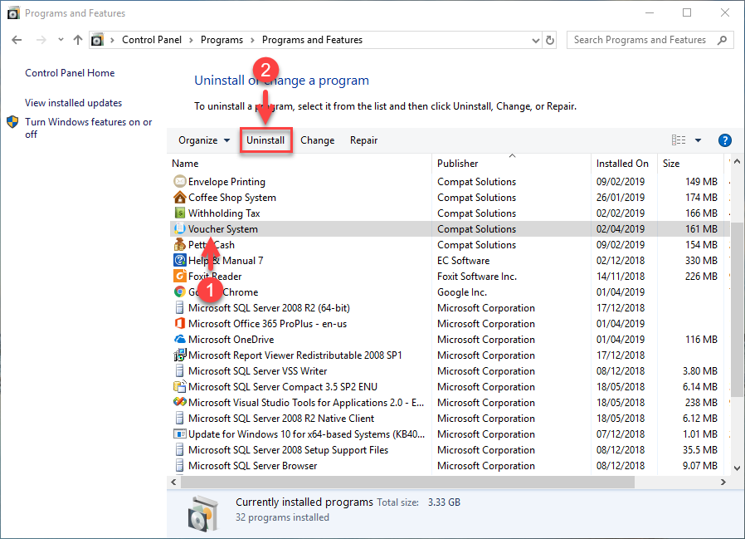This screenshot has height=539, width=745.
Task: Click the Google Chrome icon
Action: (179, 292)
